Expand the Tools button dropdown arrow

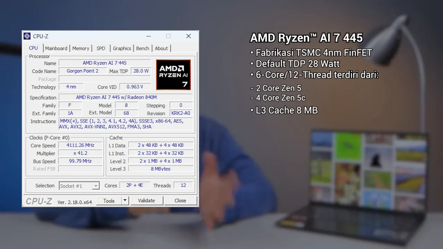[125, 201]
